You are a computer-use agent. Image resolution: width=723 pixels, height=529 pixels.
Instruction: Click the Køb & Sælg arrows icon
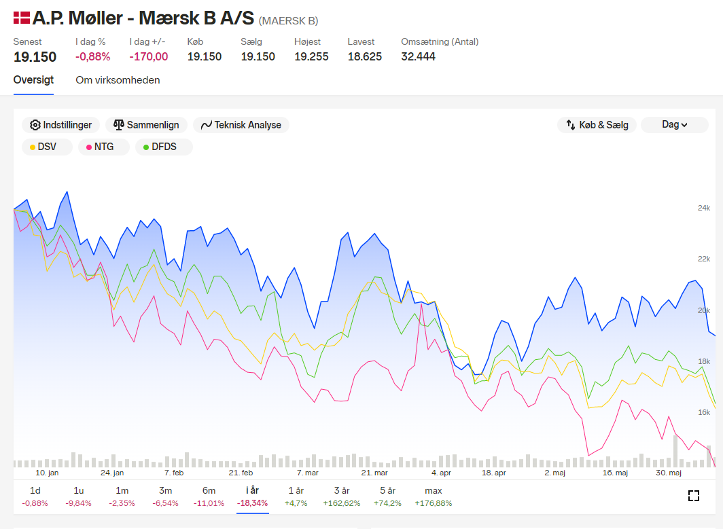(570, 125)
